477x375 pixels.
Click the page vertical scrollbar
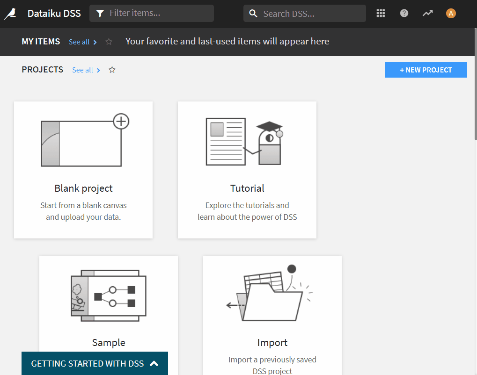476,84
